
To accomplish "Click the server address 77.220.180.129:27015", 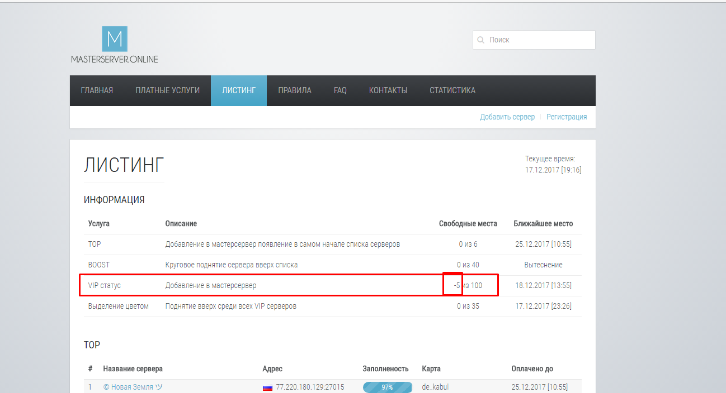I will coord(310,387).
